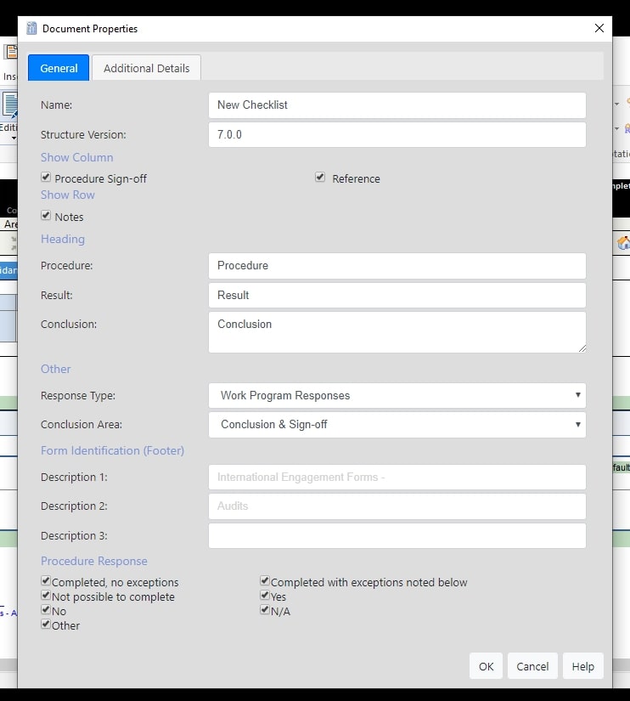Viewport: 630px width, 701px height.
Task: Click the home icon behind the dialog
Action: [x=622, y=243]
